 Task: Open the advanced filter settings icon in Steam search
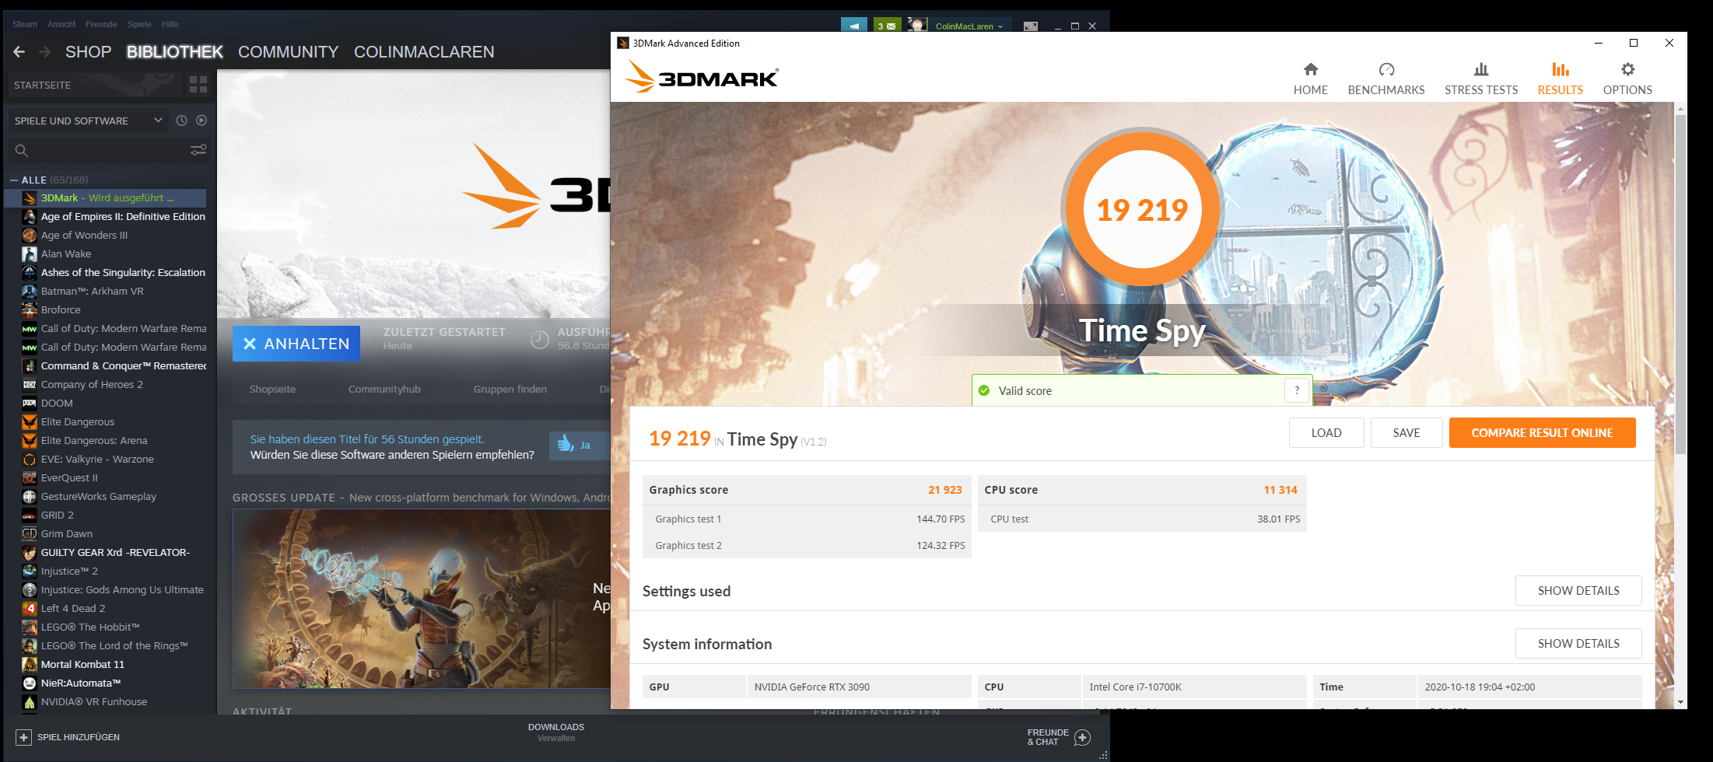pos(198,150)
